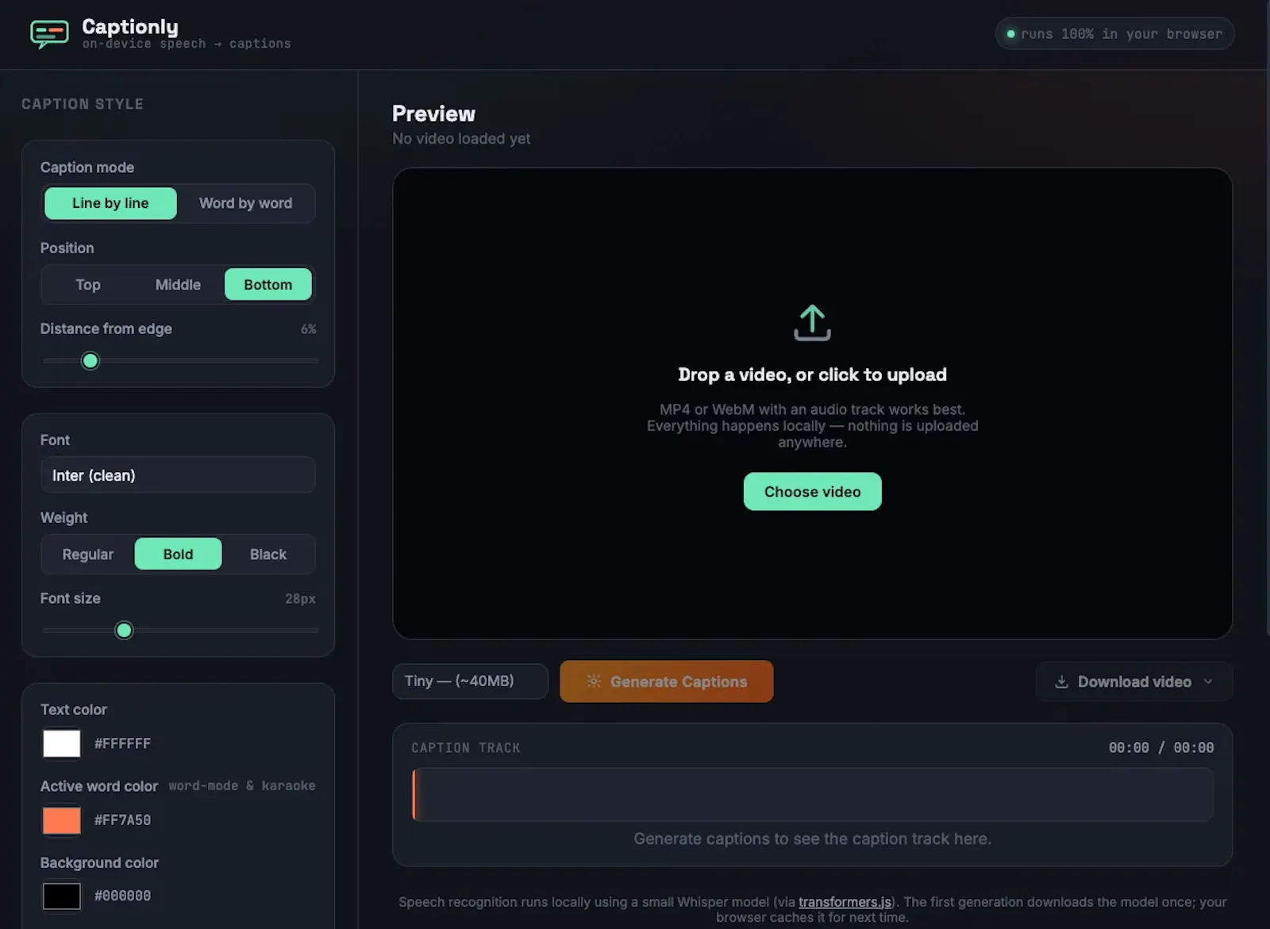Choose Black font weight
The image size is (1270, 929).
pos(268,555)
